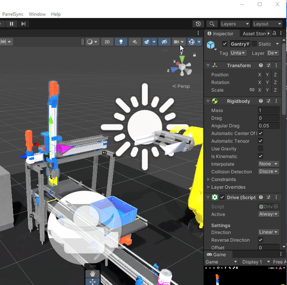Click the search magnifier icon
287x285 pixels.
[212, 24]
